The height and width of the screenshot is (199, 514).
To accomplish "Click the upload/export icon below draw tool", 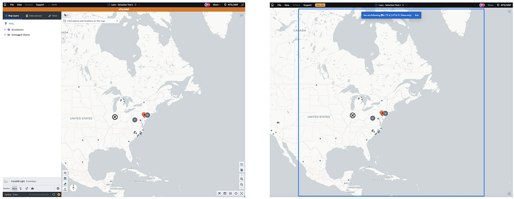I will point(65,189).
